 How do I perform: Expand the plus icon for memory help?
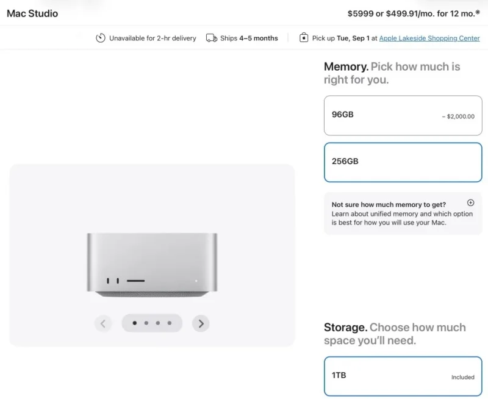pyautogui.click(x=470, y=203)
